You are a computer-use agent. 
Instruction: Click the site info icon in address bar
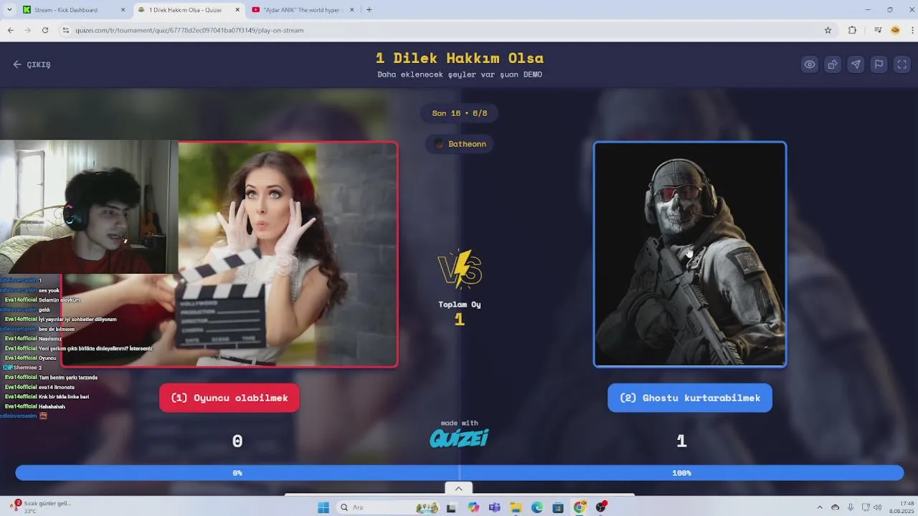66,30
